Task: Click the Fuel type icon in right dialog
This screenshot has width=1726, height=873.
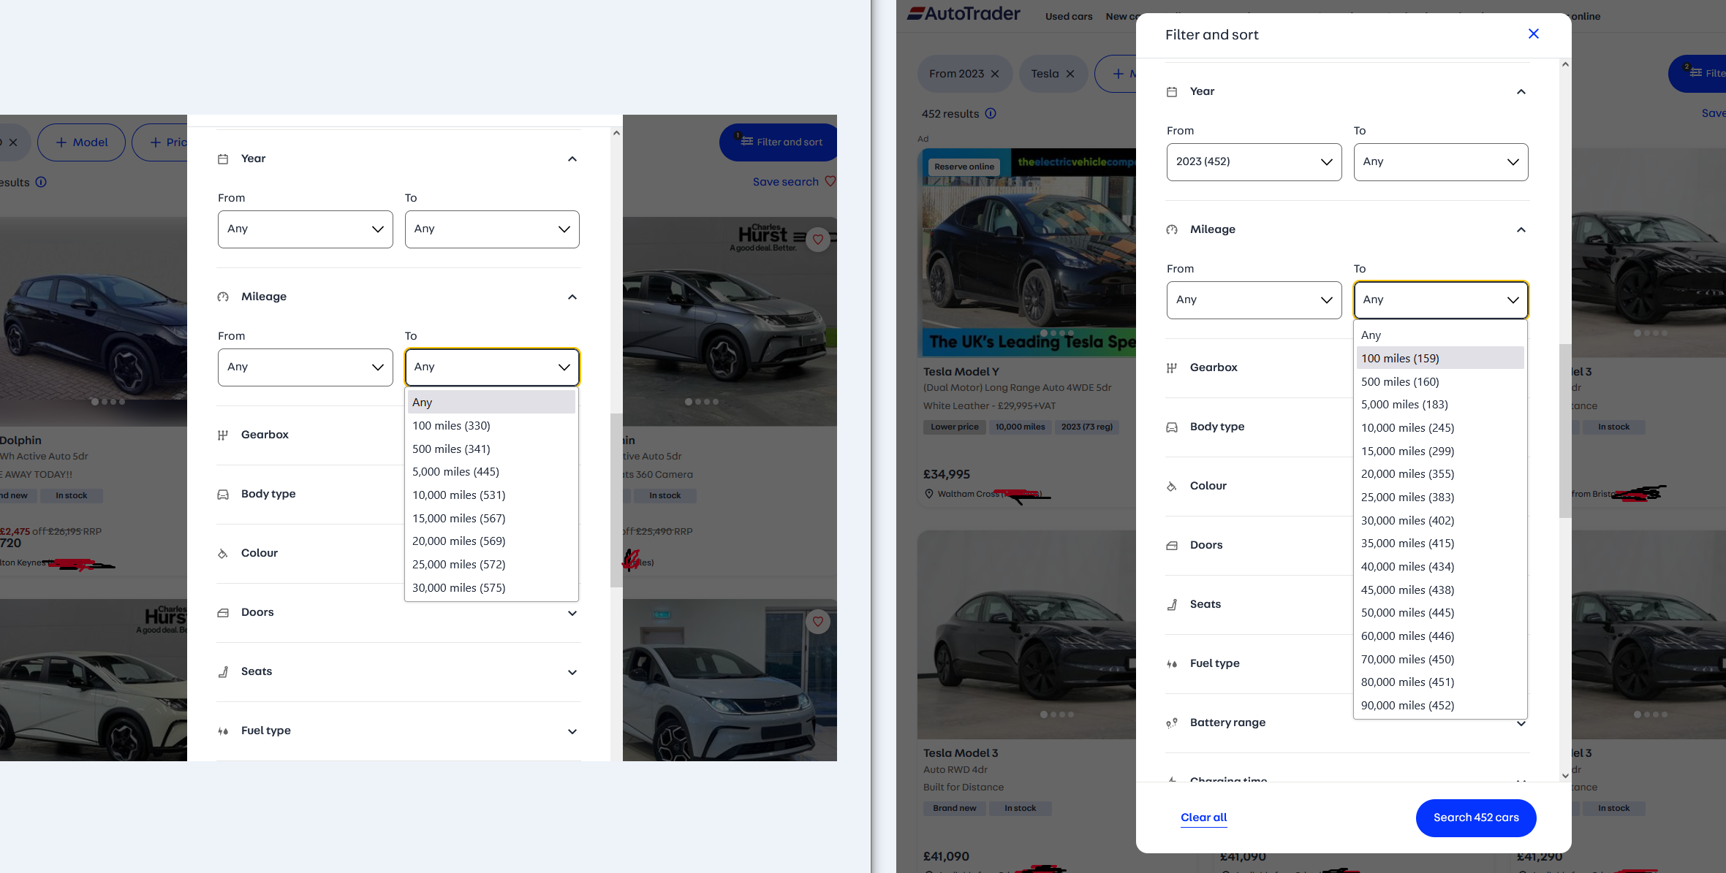Action: point(1172,664)
